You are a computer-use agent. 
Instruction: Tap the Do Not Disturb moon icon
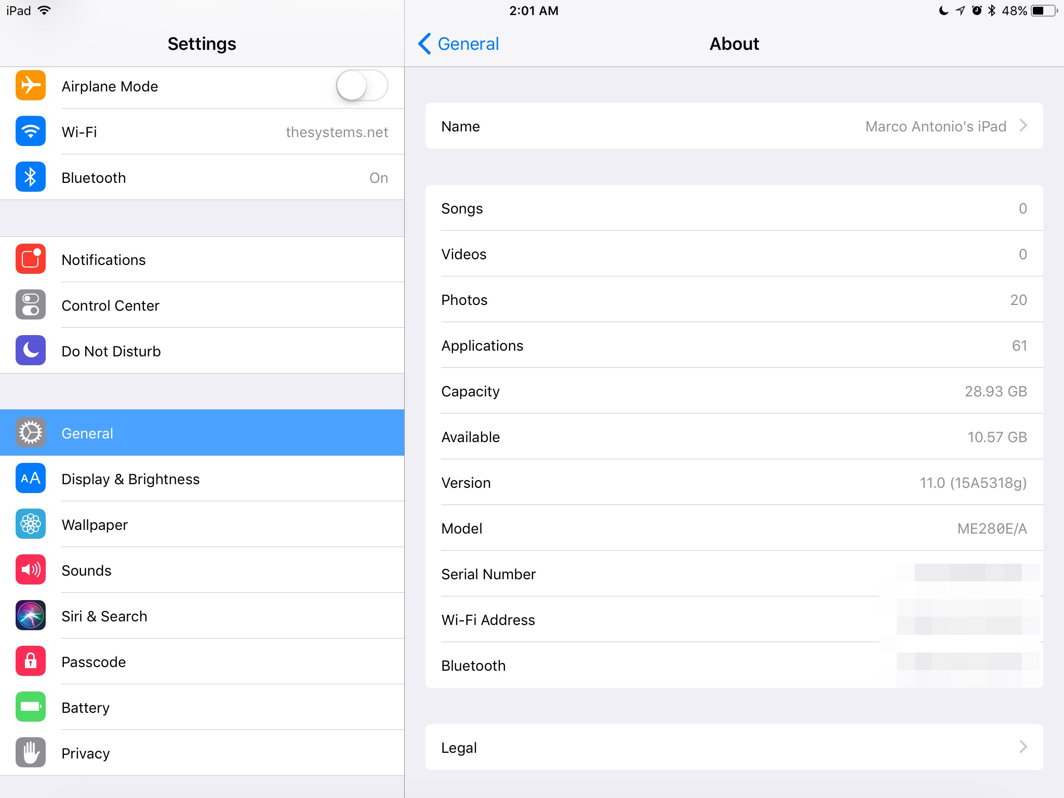tap(31, 350)
